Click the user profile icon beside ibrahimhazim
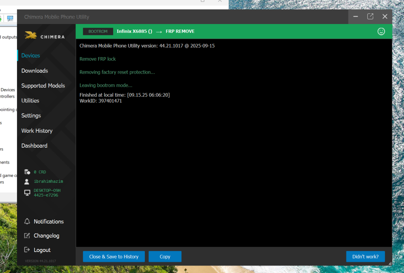 [27, 182]
